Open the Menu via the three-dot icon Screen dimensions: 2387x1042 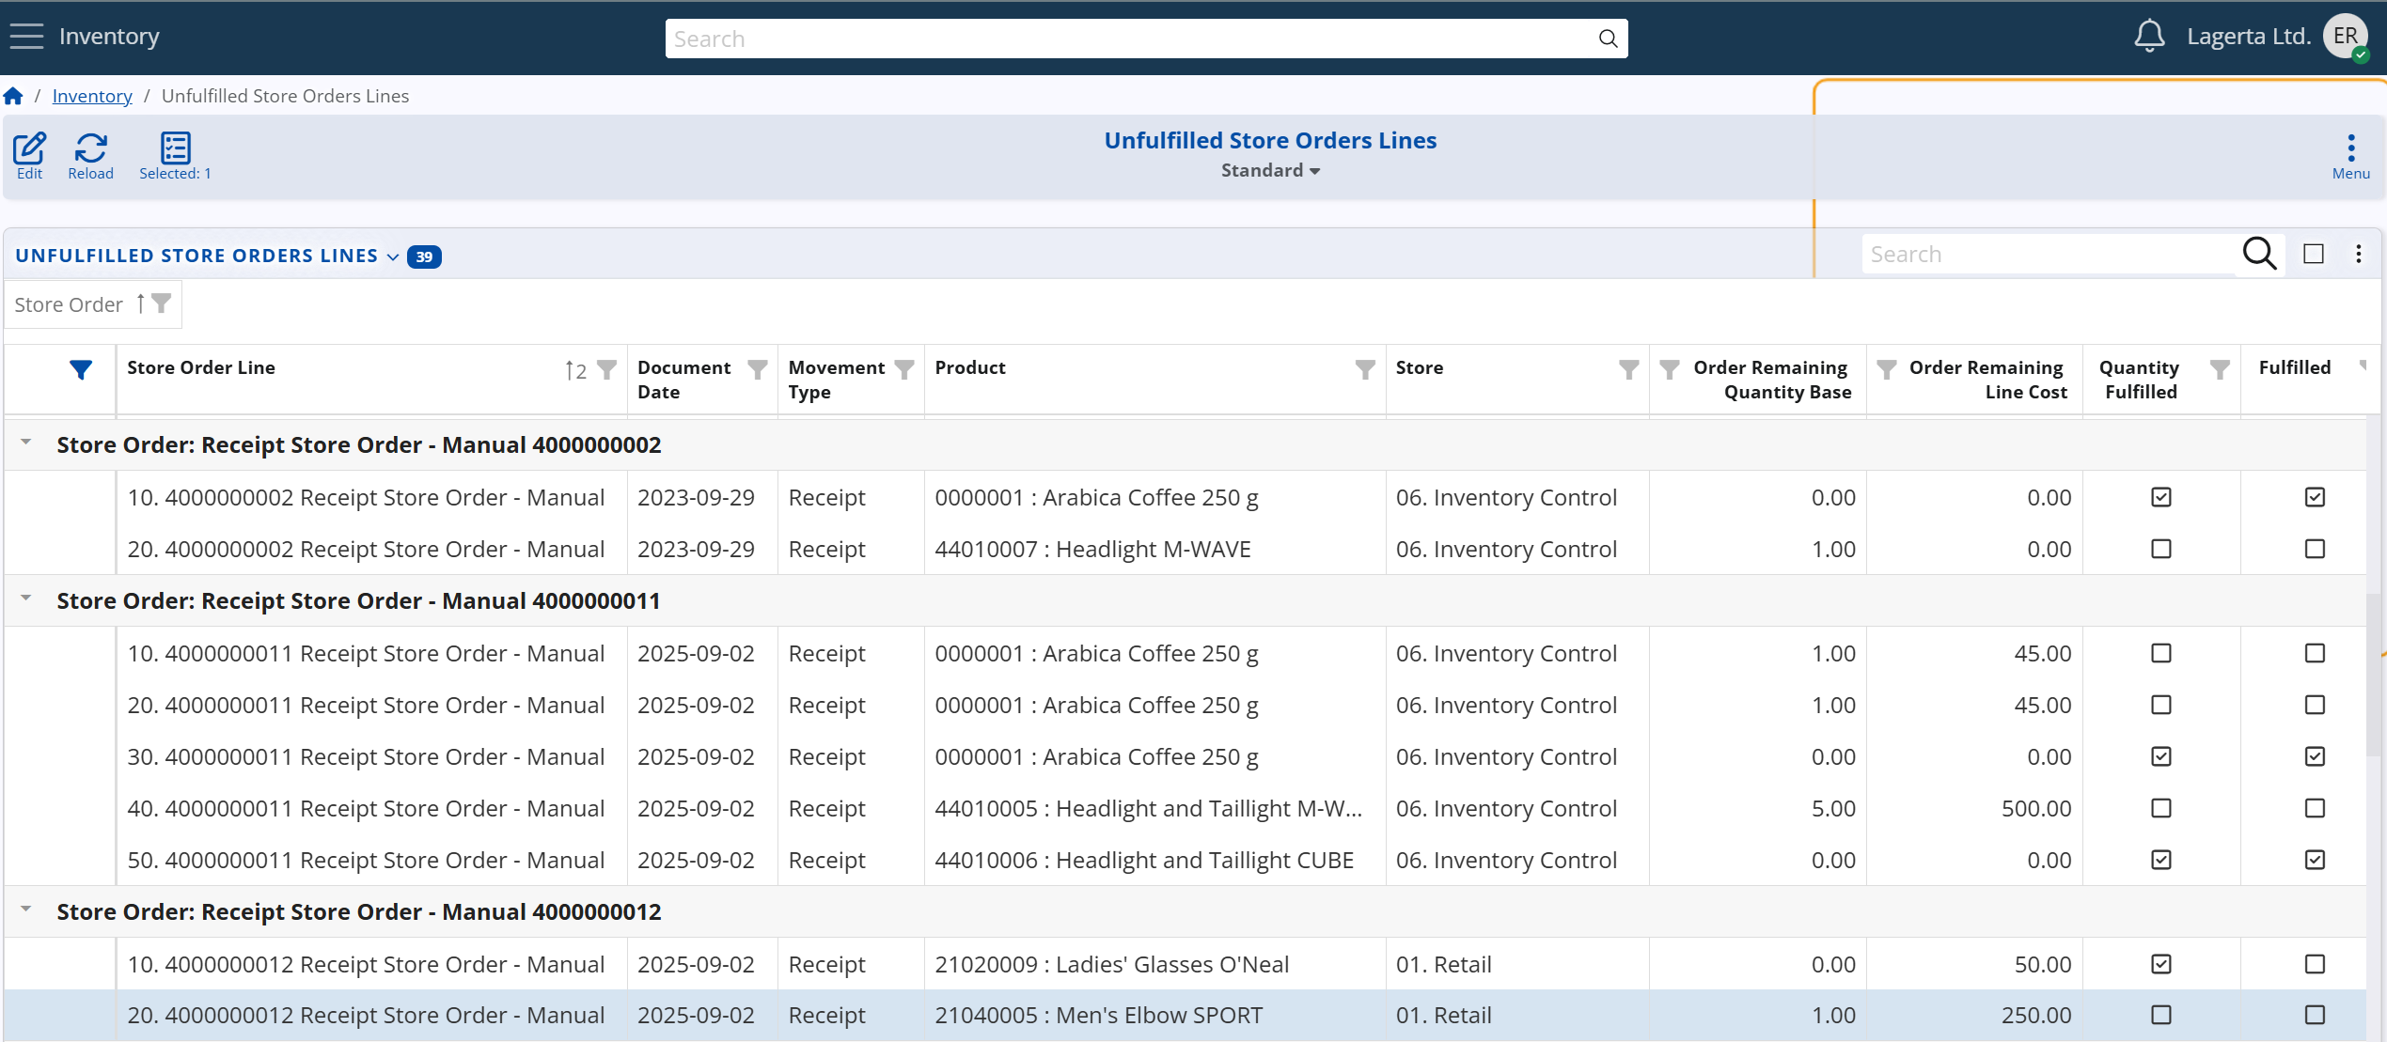tap(2349, 151)
